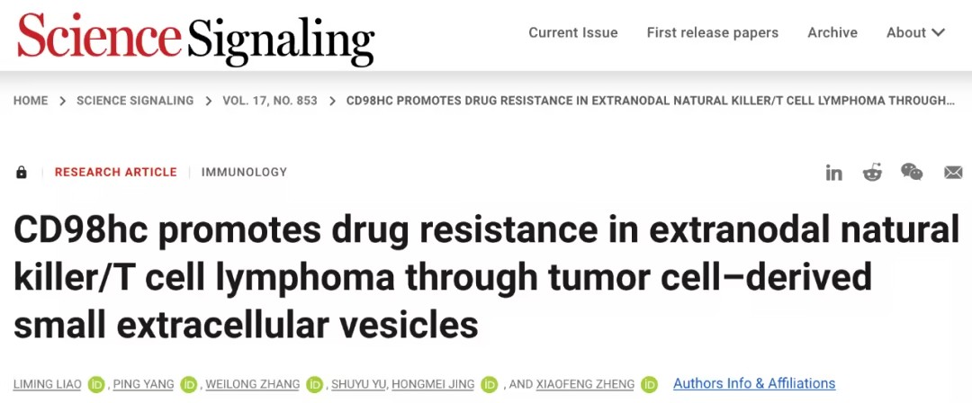The image size is (972, 403).
Task: Share article on Reddit
Action: (x=872, y=173)
